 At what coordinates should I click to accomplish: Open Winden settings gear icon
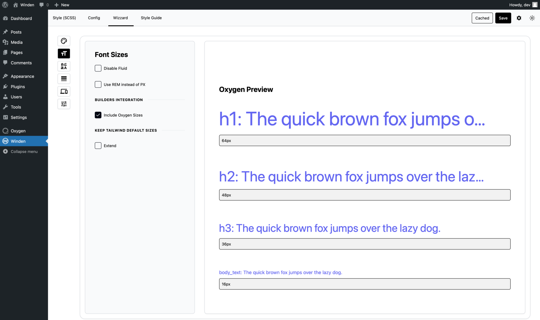[x=519, y=18]
